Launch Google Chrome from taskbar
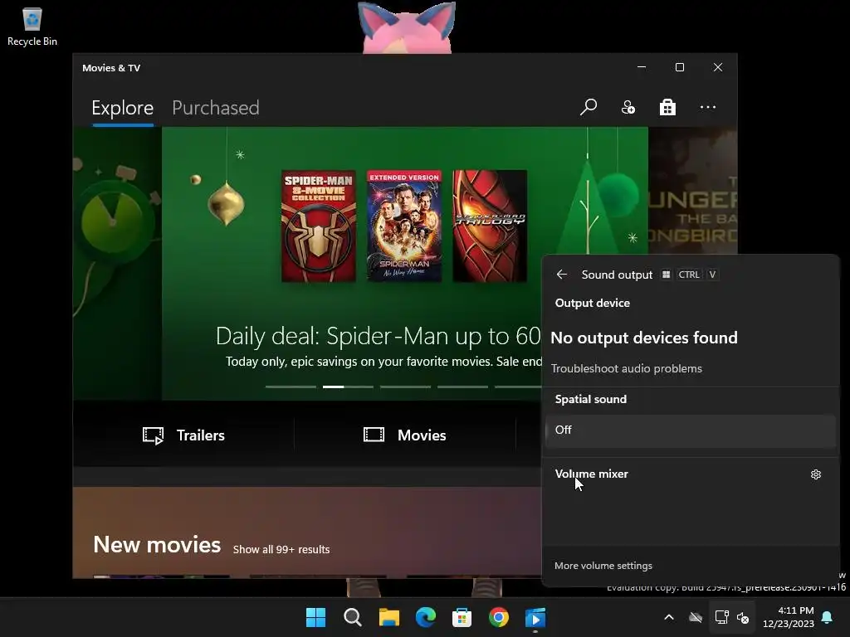This screenshot has height=637, width=850. click(499, 617)
